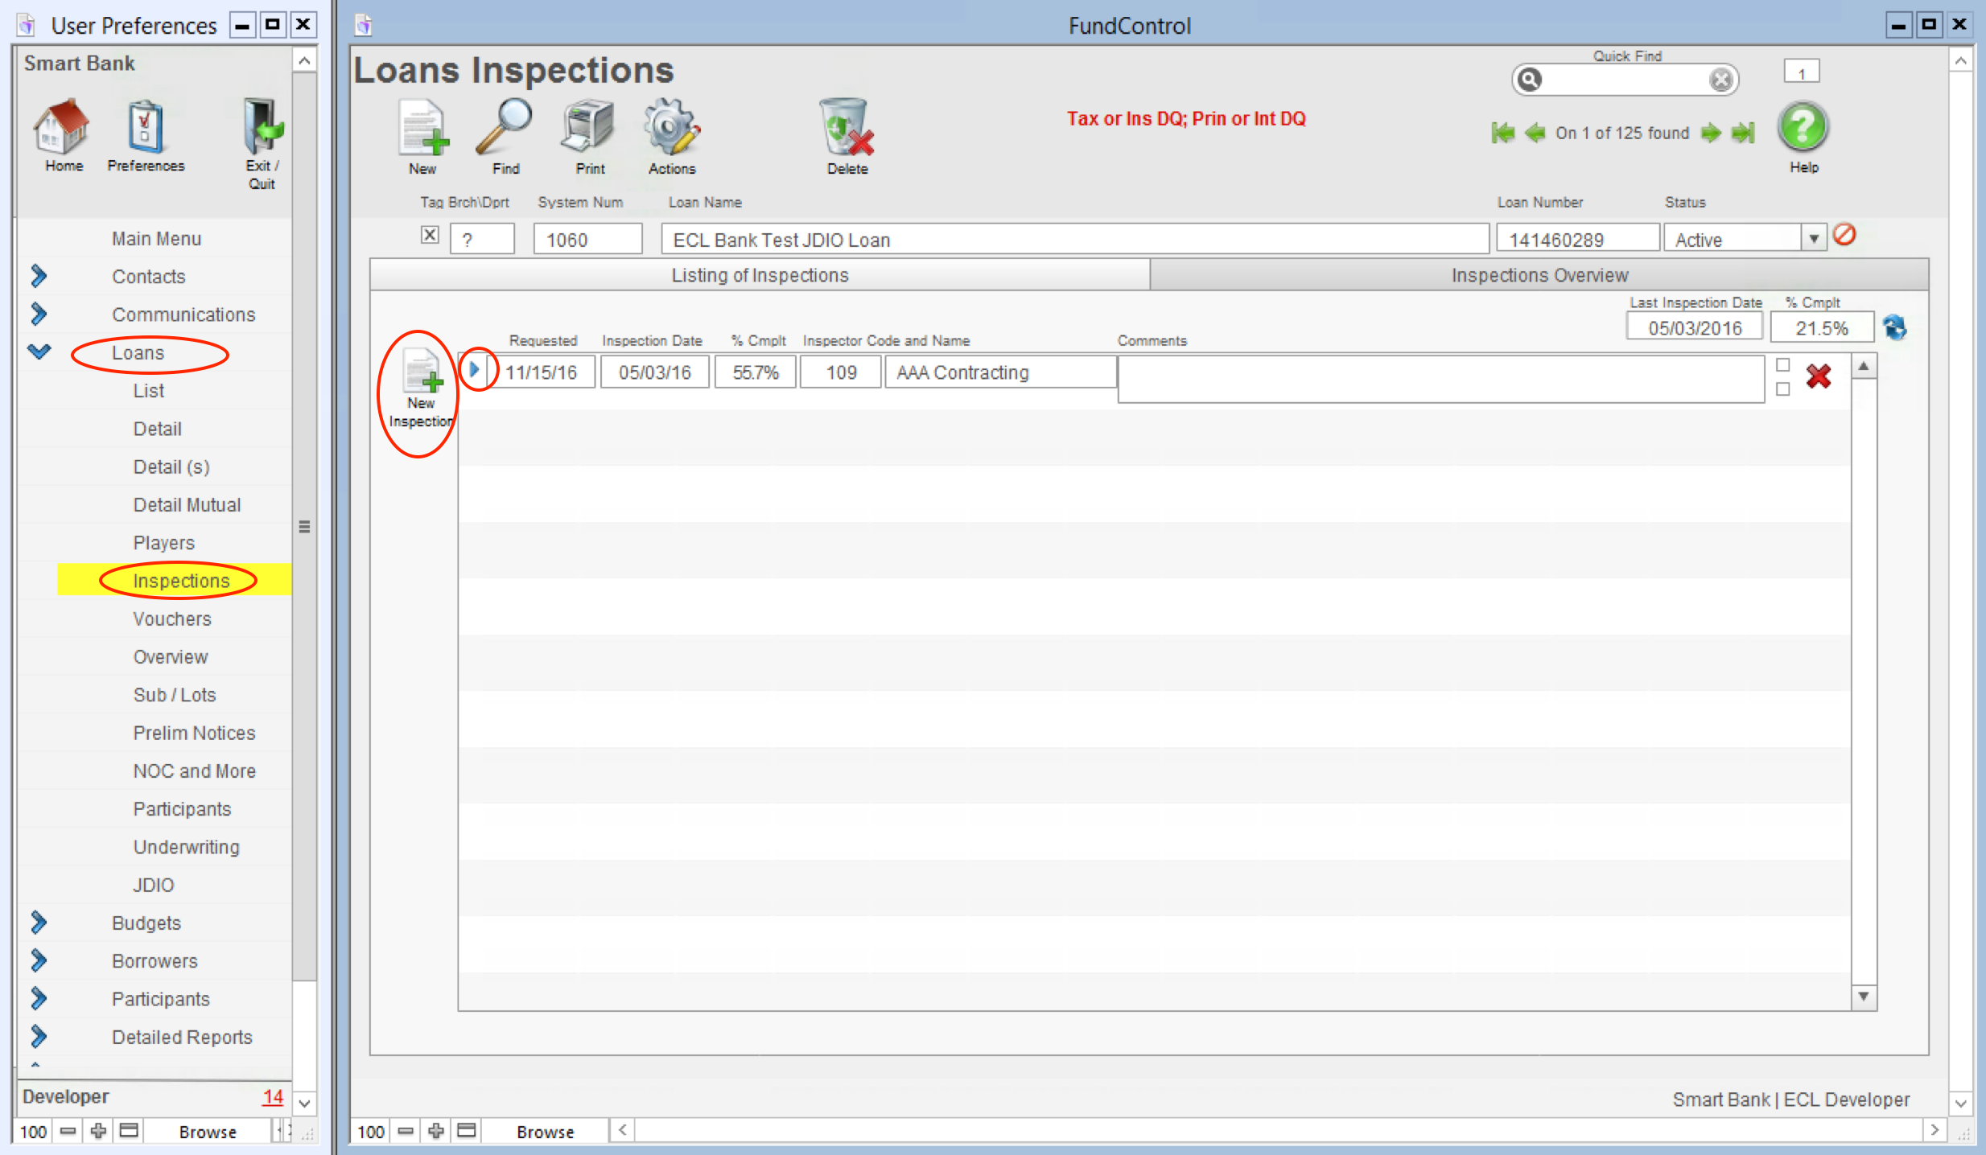Expand the Contacts menu section

click(x=38, y=276)
